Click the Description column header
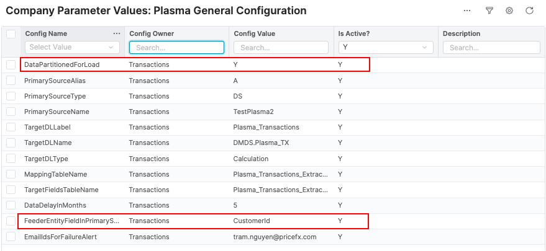The height and width of the screenshot is (251, 546). tap(462, 33)
